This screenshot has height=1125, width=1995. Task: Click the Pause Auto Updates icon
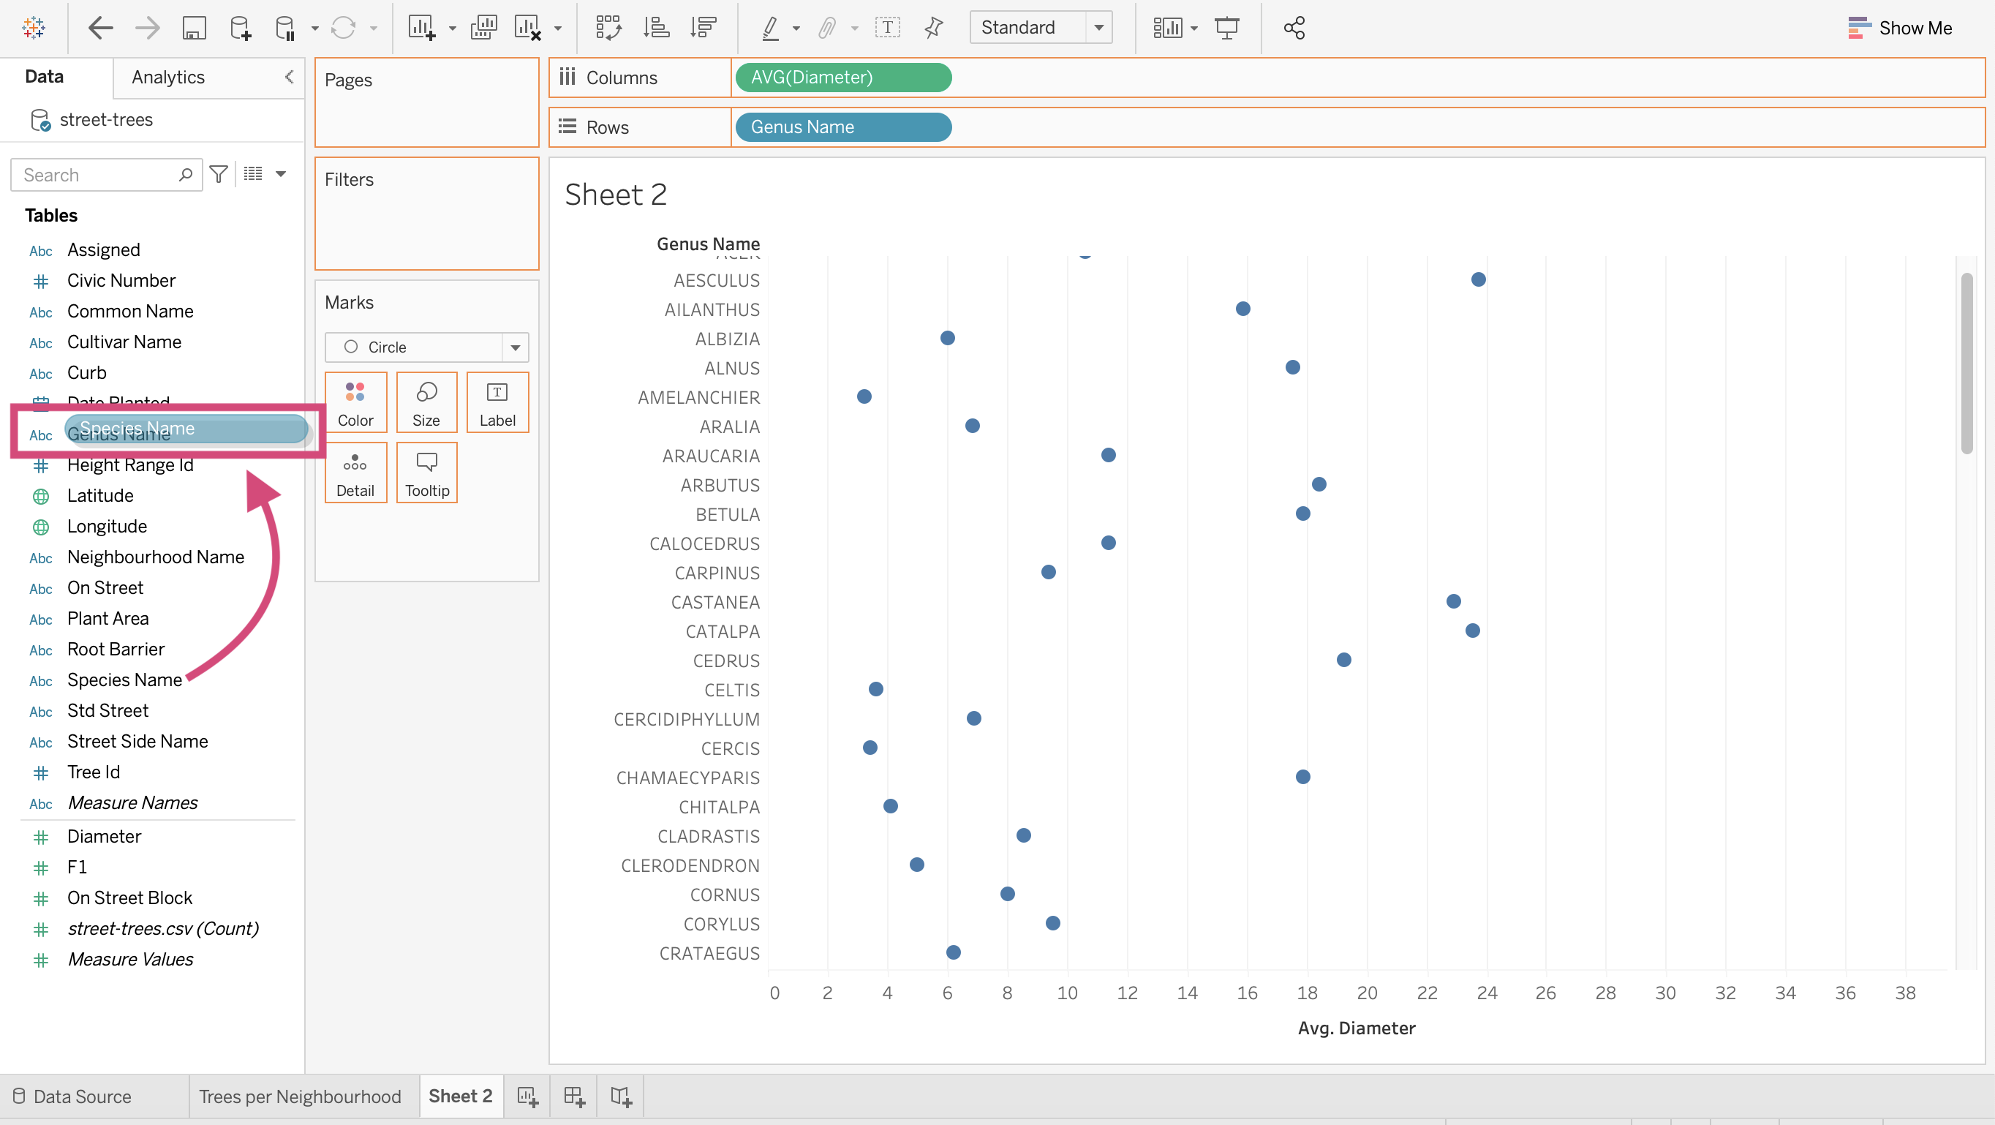click(x=285, y=28)
